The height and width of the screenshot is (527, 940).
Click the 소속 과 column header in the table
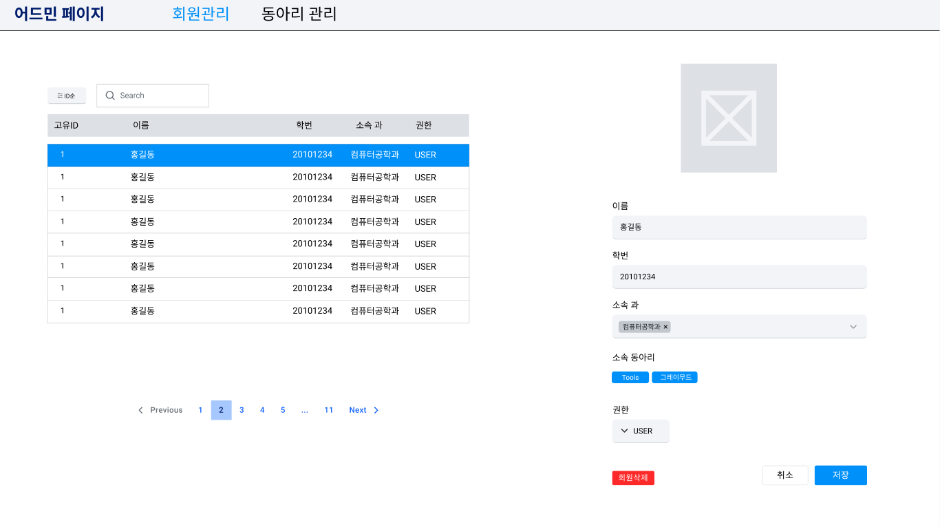pos(369,125)
